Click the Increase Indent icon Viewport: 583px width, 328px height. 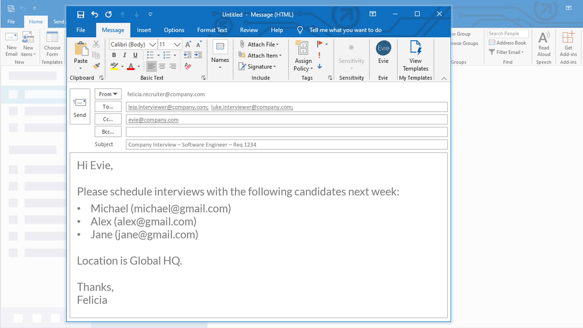coord(198,55)
